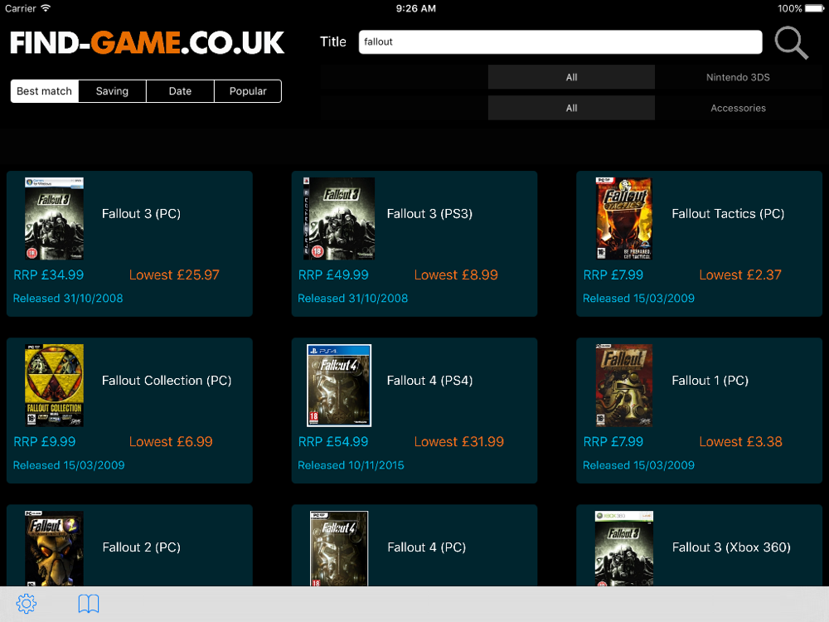Select the Fallout 3 (PC) title
The height and width of the screenshot is (622, 829).
141,214
